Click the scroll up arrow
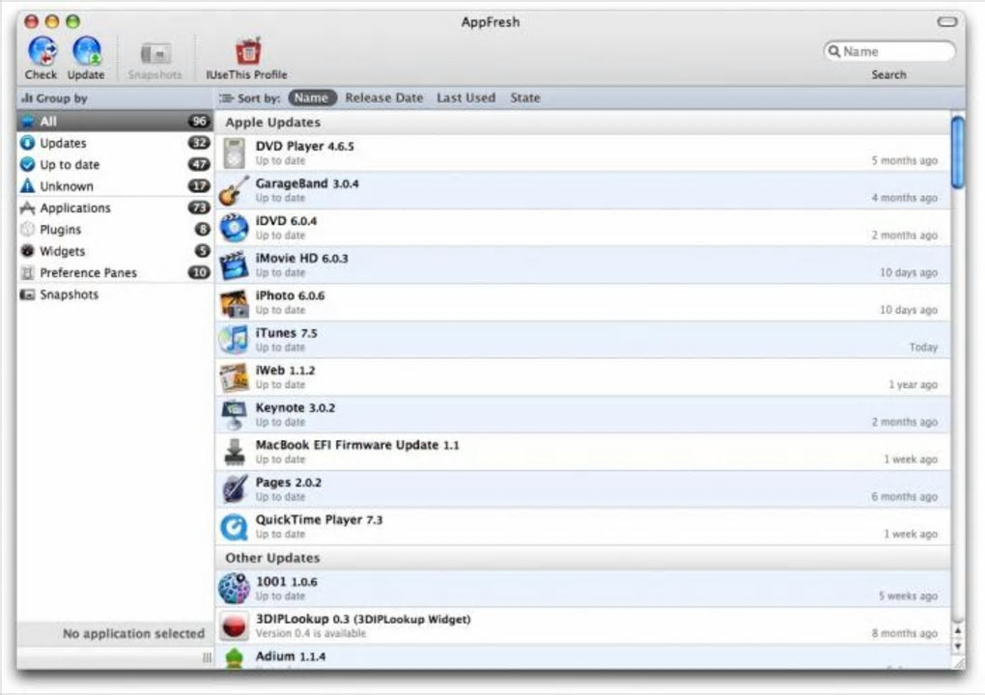This screenshot has width=985, height=695. (x=958, y=631)
